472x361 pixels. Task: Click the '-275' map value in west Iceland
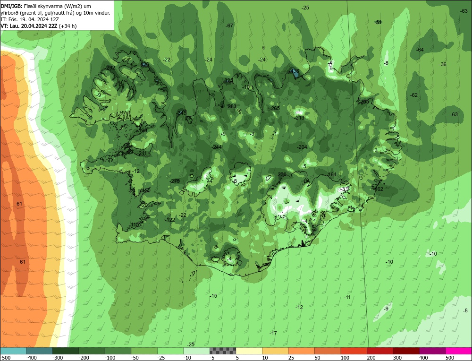click(x=175, y=181)
